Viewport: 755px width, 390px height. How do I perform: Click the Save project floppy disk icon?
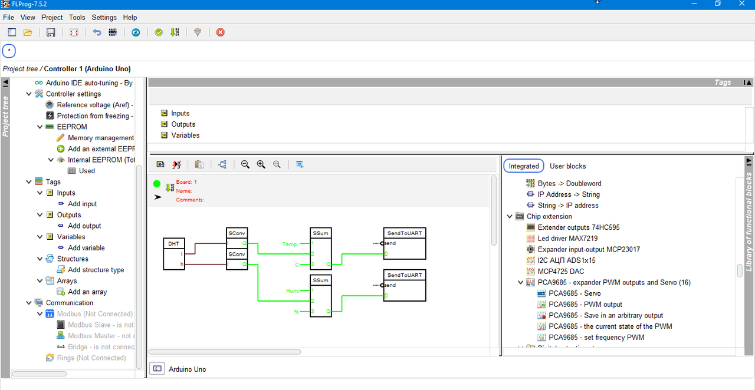[x=51, y=32]
